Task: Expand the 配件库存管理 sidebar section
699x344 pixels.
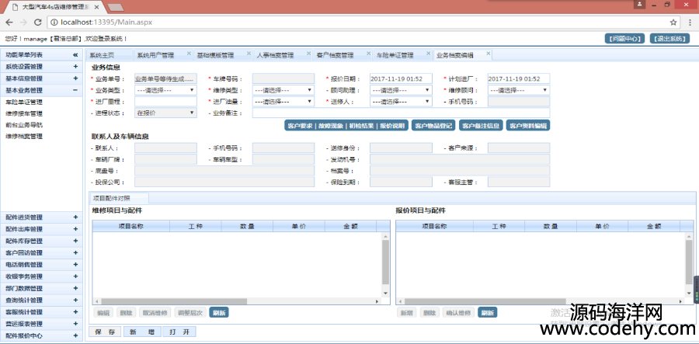Action: click(75, 241)
